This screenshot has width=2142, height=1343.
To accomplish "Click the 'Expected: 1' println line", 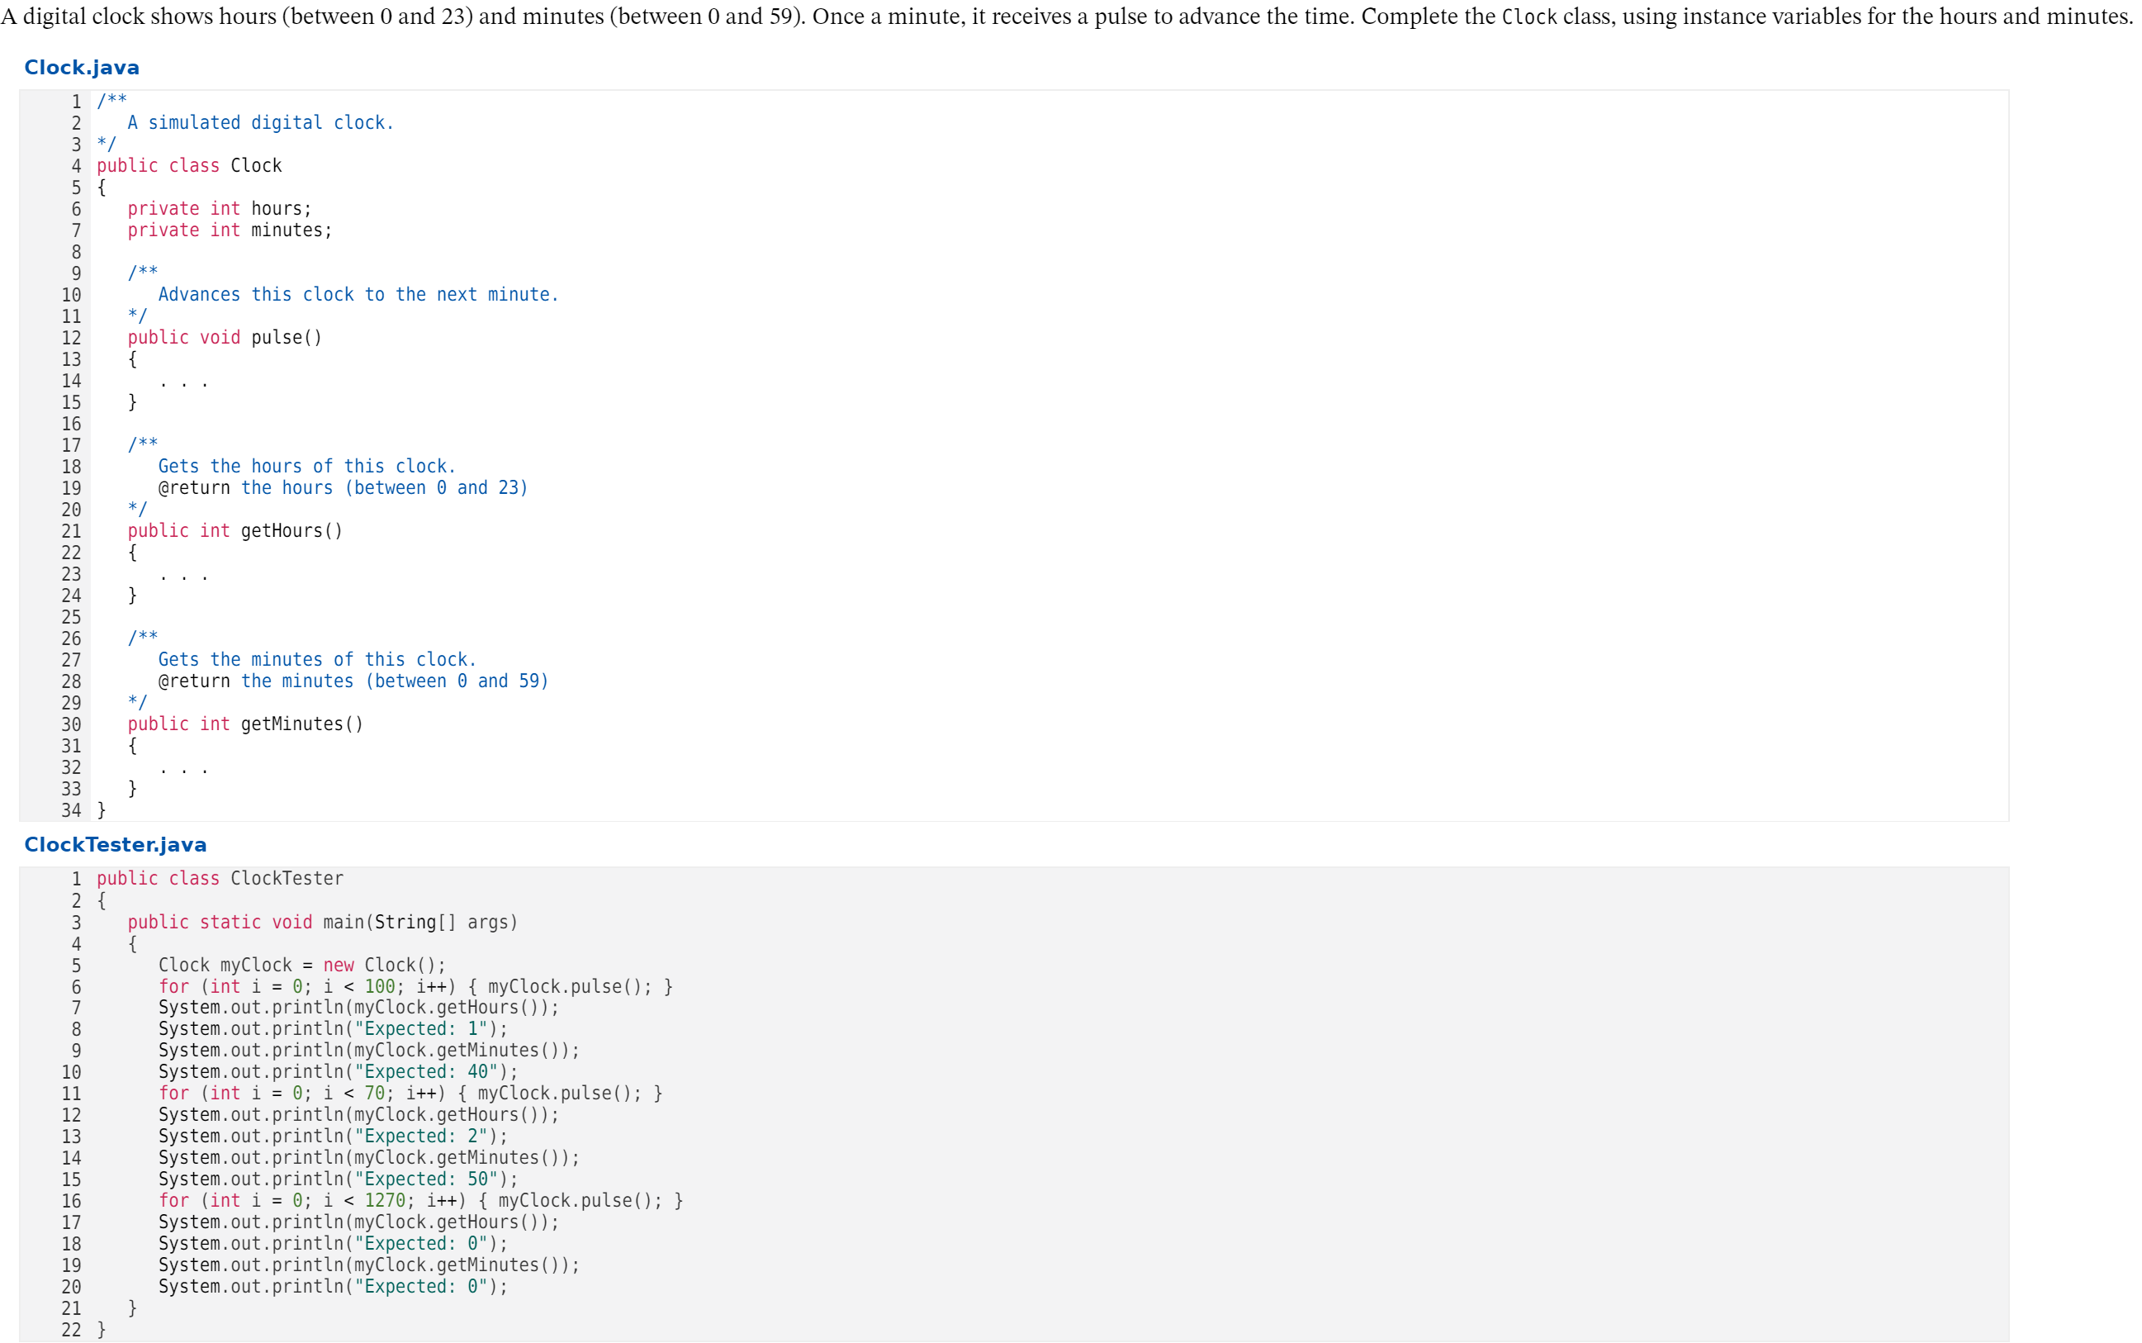I will coord(333,1029).
